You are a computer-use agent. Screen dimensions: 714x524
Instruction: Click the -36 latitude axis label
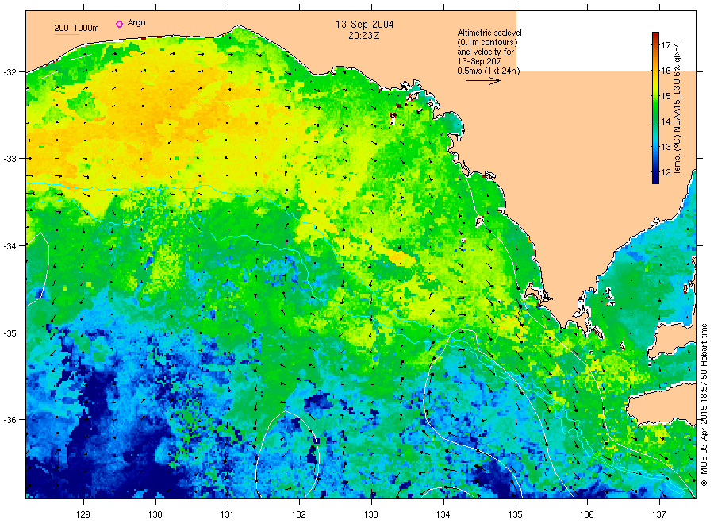(10, 420)
